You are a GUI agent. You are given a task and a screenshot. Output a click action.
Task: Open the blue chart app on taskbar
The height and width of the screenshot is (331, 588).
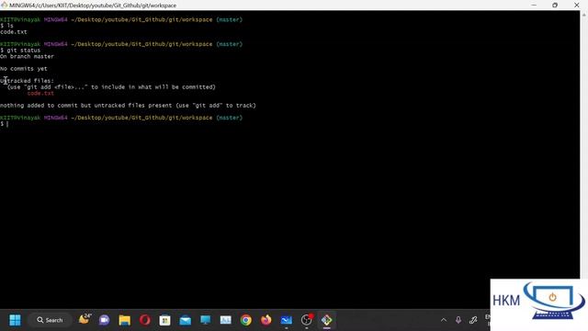coord(287,320)
